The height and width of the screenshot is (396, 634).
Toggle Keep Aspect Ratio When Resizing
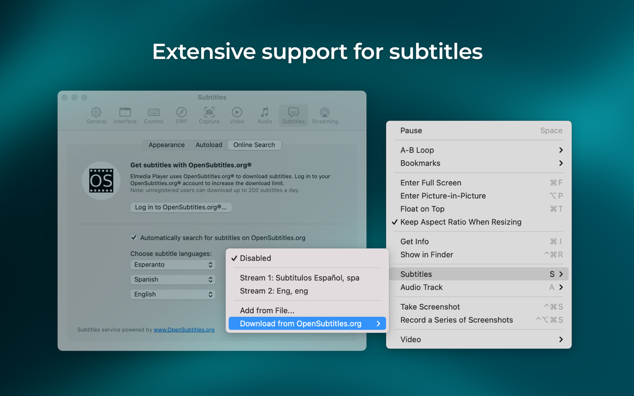click(x=460, y=222)
